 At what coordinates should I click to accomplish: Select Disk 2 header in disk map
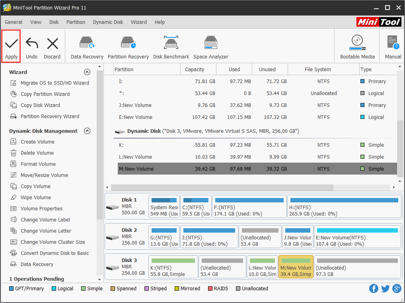tap(126, 237)
